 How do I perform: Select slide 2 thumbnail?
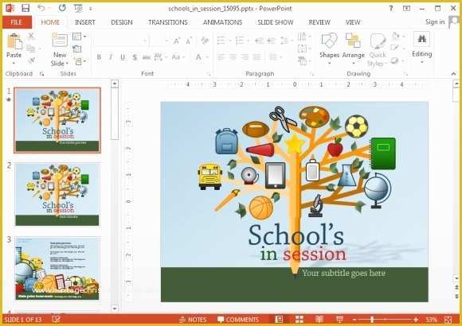click(x=57, y=195)
